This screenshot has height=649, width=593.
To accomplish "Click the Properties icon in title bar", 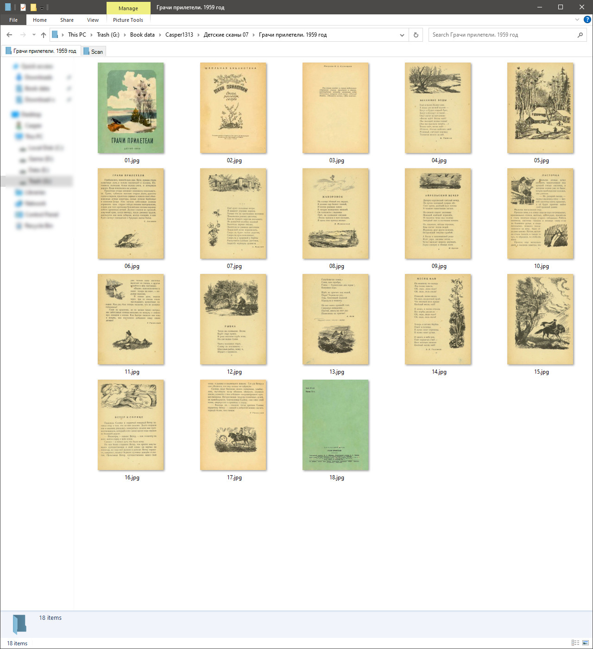I will (23, 7).
